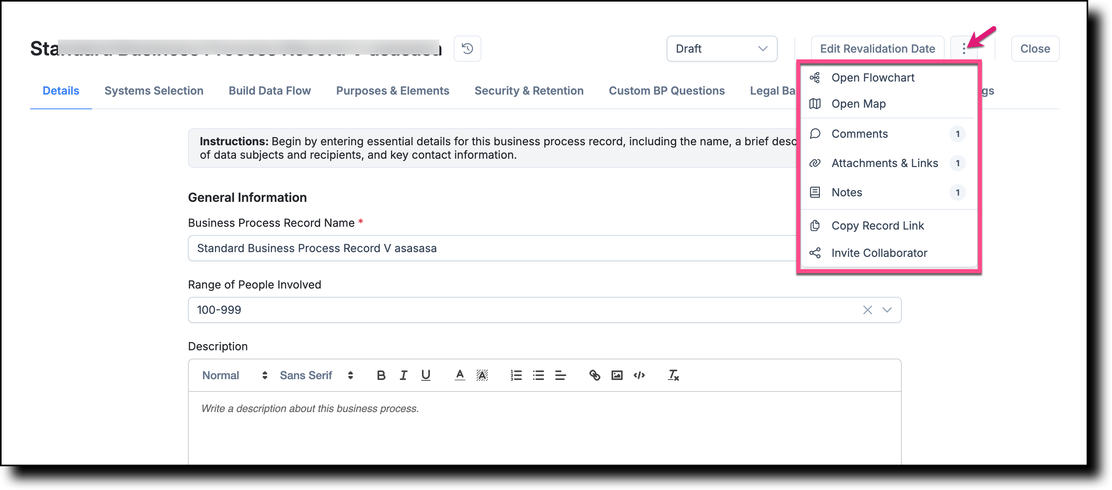Click the Edit Revalidation Date button
This screenshot has height=490, width=1112.
click(877, 49)
